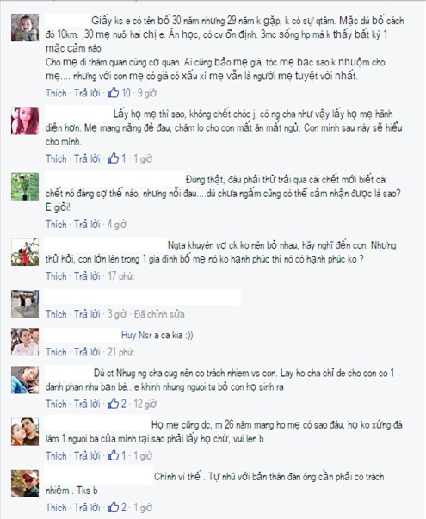Open the red-cap avatar of the last commenter
Screen dimensions: 426x519
[25, 483]
